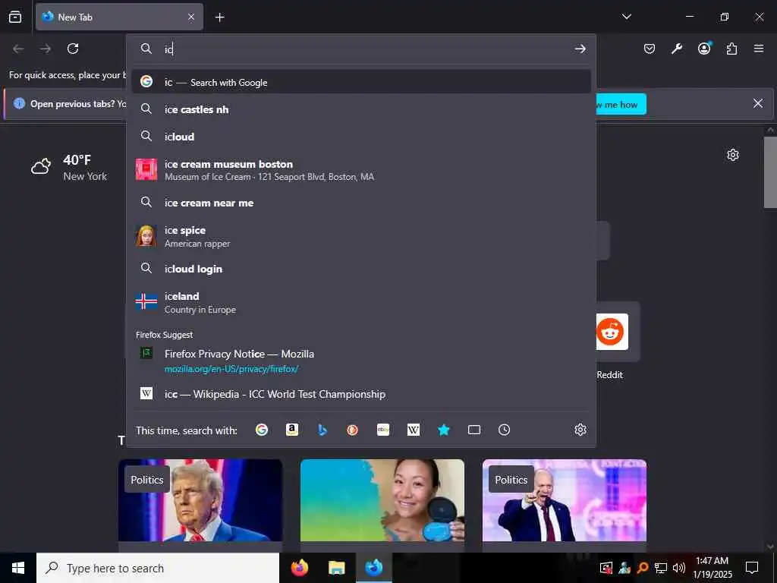The height and width of the screenshot is (583, 777).
Task: Expand the list all tabs chevron
Action: pyautogui.click(x=626, y=17)
